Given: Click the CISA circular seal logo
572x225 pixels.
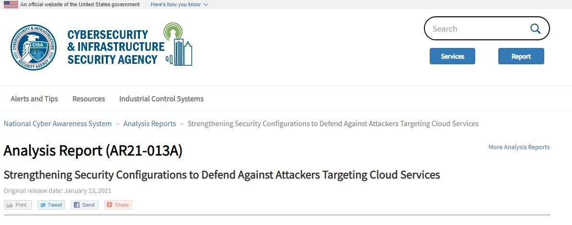Looking at the screenshot, I should point(33,47).
